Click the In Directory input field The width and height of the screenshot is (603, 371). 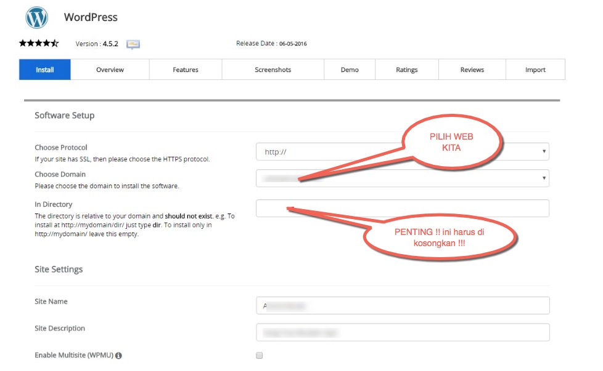pyautogui.click(x=402, y=209)
